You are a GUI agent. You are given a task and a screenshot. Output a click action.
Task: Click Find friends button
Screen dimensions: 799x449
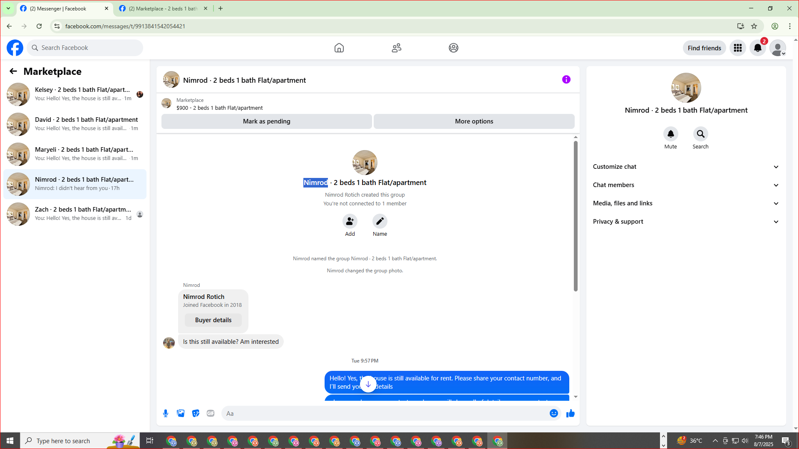click(705, 48)
